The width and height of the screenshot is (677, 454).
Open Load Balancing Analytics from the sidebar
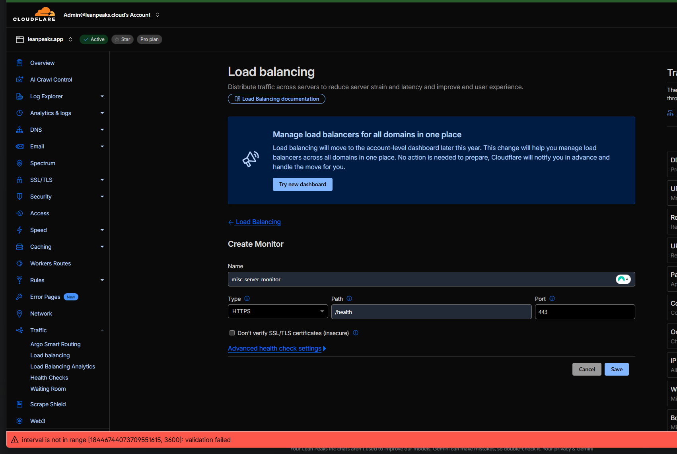(62, 366)
